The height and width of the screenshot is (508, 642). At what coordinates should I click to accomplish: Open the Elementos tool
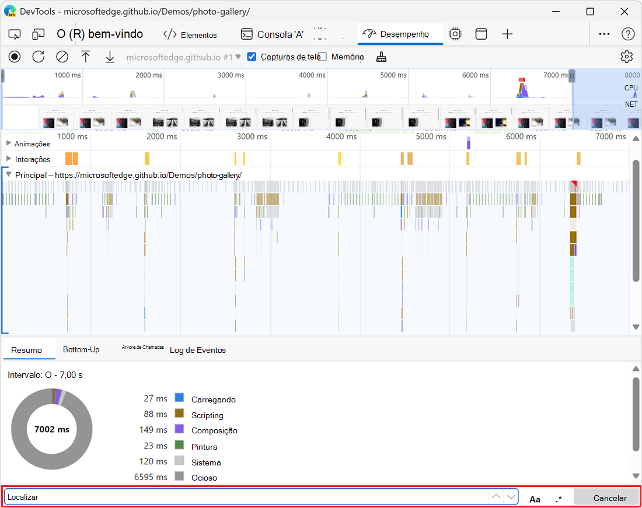(x=190, y=34)
